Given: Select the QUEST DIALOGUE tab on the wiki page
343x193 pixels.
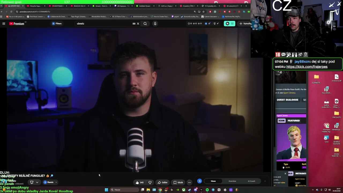Looking at the screenshot, I should coord(288,100).
